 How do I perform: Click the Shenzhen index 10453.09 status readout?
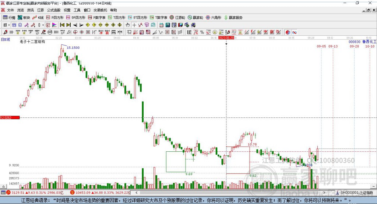pyautogui.click(x=83, y=193)
